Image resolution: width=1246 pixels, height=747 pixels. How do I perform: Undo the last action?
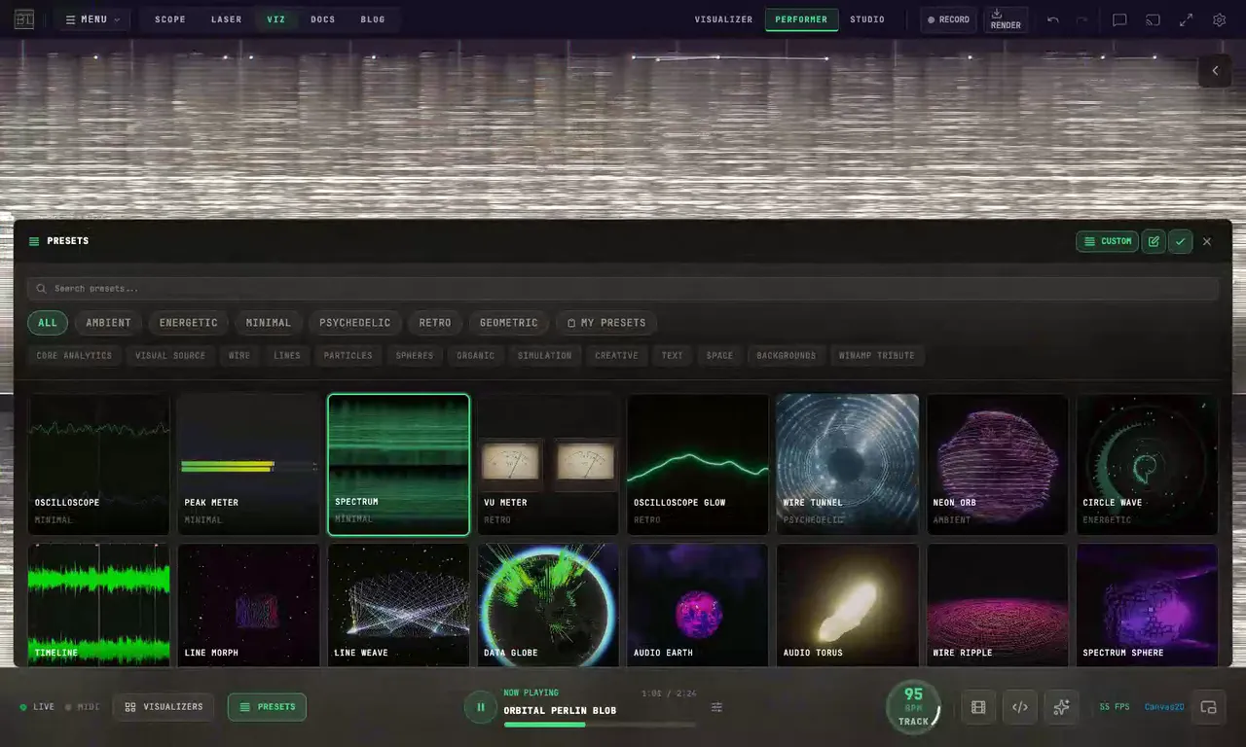click(x=1053, y=19)
